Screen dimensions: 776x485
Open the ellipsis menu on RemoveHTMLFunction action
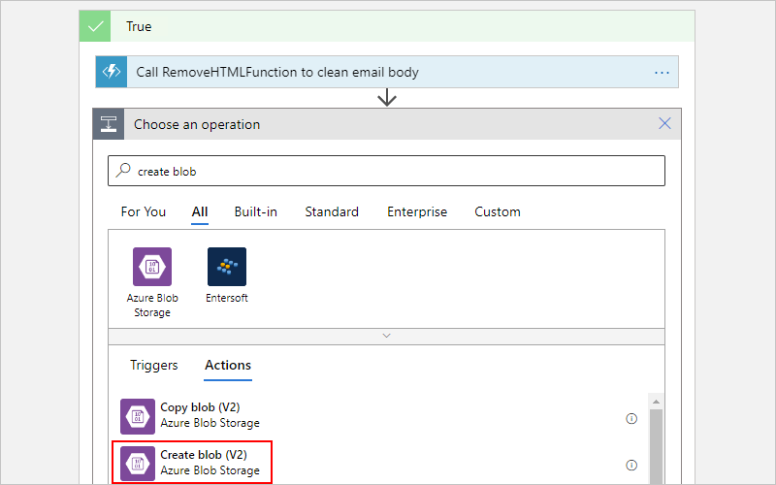tap(662, 73)
